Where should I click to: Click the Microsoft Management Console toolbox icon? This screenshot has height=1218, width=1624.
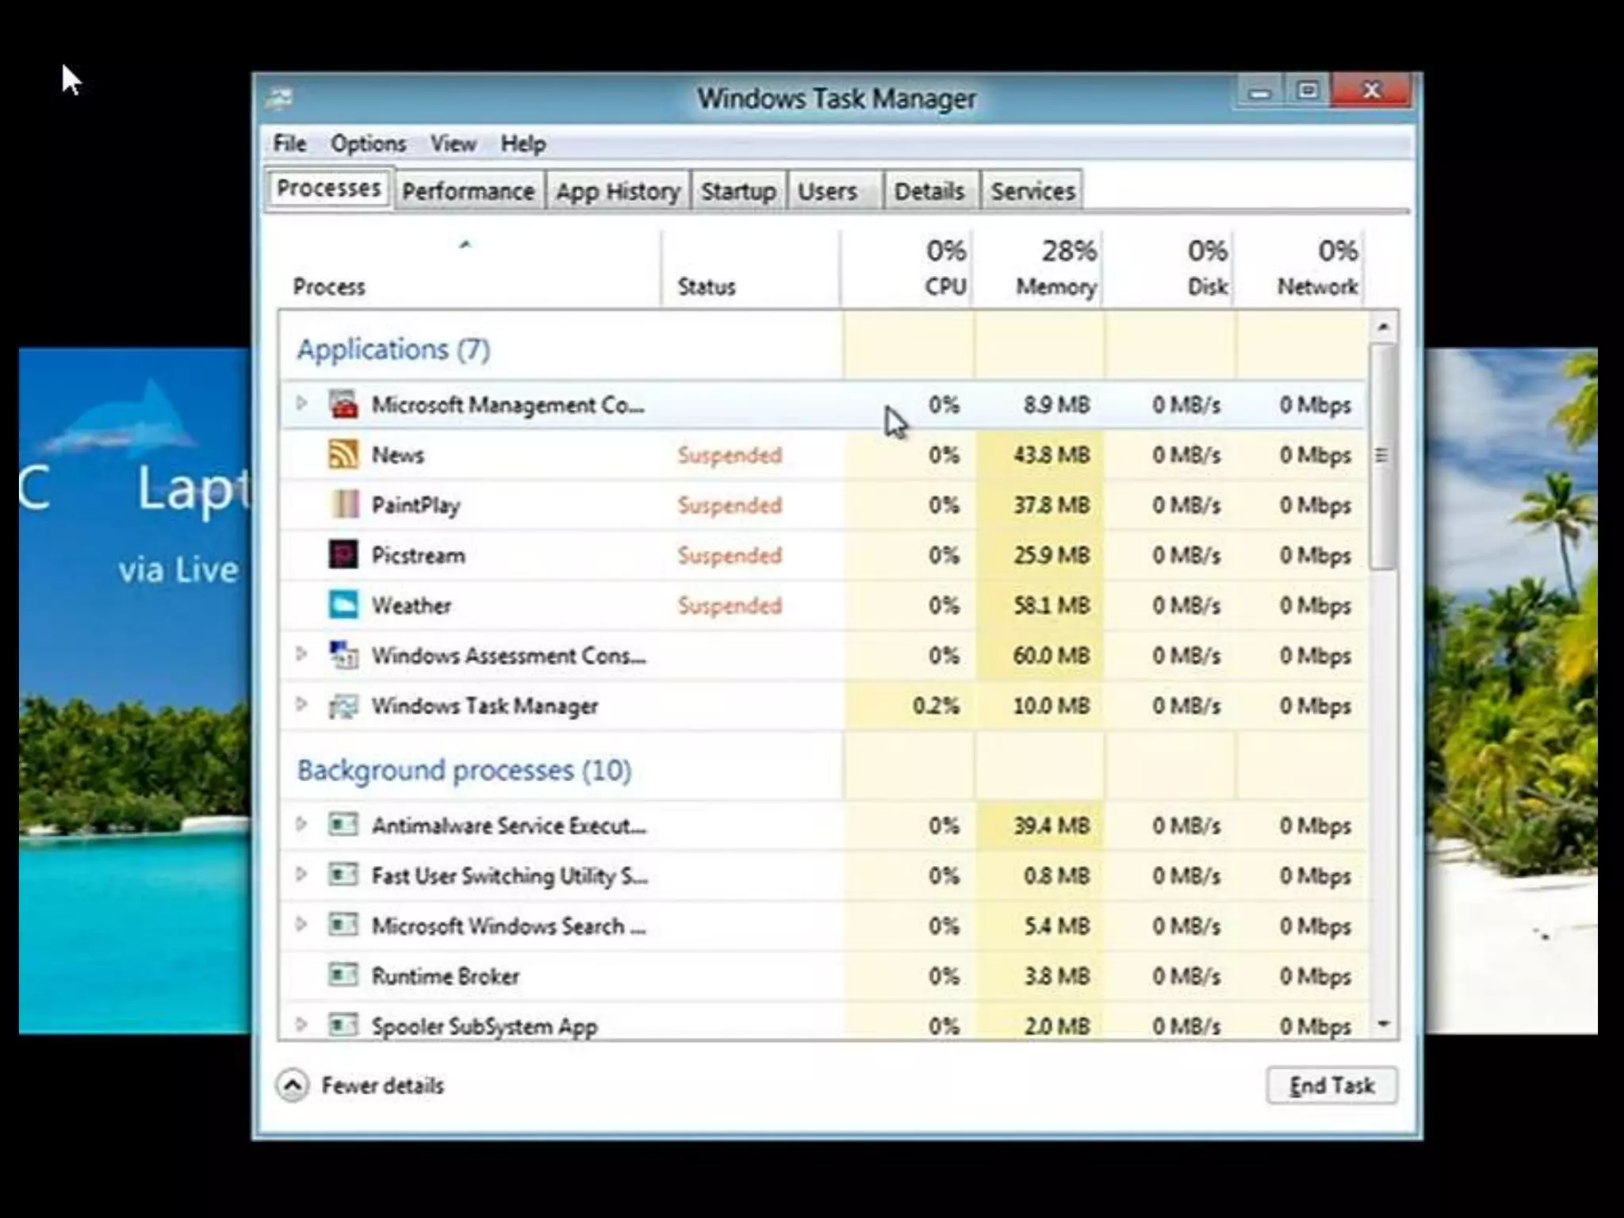343,404
